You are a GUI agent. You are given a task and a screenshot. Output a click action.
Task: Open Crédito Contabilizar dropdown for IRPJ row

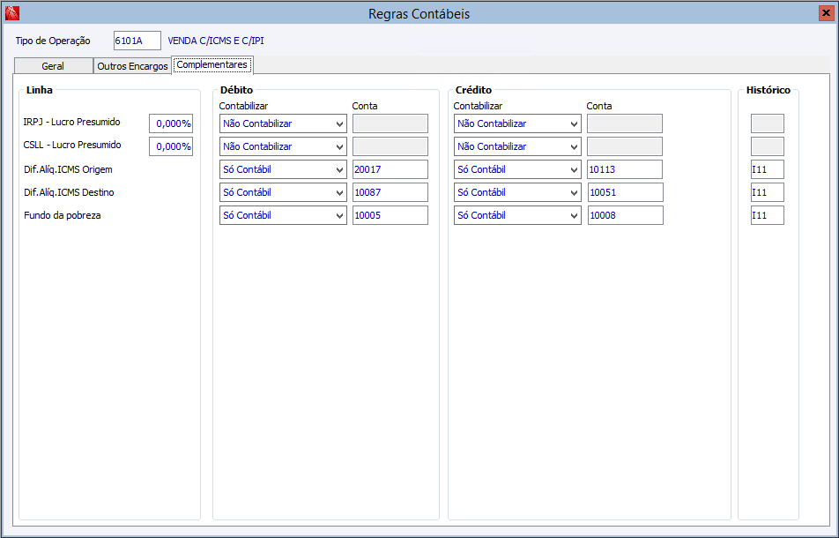517,123
